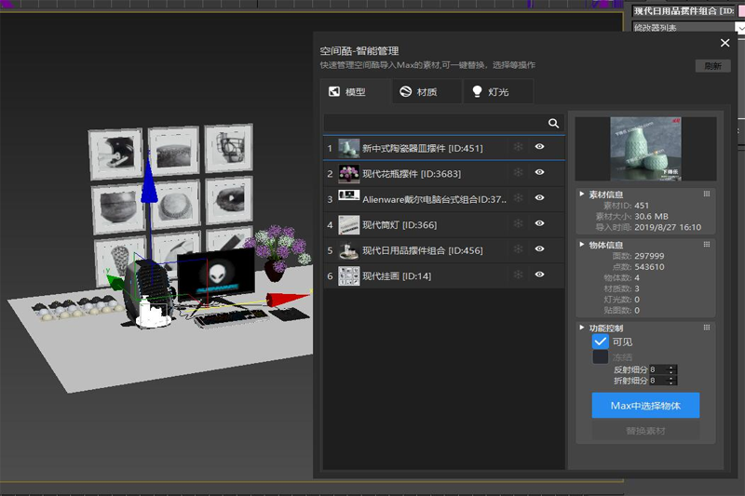Click the pink object color swatch
The width and height of the screenshot is (745, 496).
pyautogui.click(x=740, y=10)
